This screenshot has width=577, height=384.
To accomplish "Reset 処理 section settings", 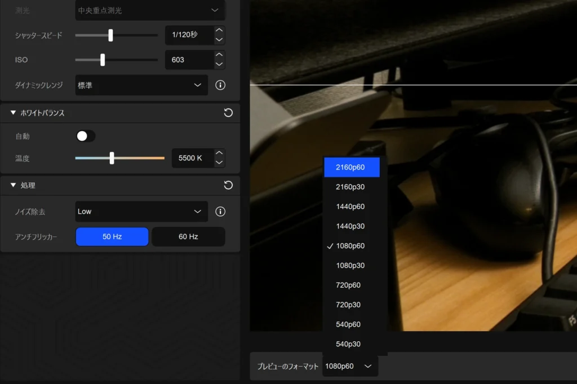I will tap(228, 185).
